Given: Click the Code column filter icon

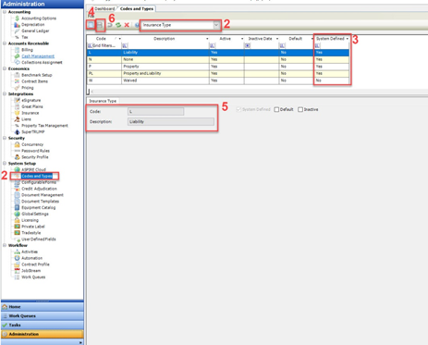Looking at the screenshot, I should coord(90,45).
